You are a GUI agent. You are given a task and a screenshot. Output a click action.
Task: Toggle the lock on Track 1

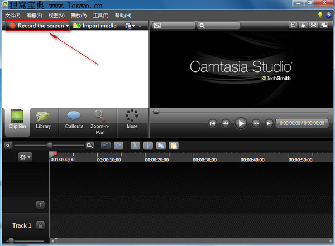pyautogui.click(x=40, y=225)
